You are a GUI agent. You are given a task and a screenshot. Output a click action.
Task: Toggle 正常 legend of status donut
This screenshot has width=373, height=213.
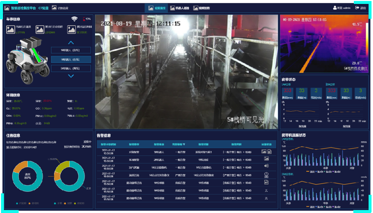pos(57,204)
